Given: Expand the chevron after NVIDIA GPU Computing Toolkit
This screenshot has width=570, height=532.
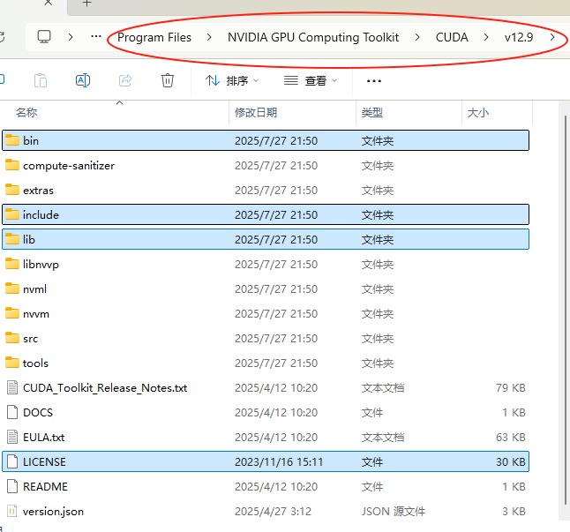Looking at the screenshot, I should coord(417,37).
